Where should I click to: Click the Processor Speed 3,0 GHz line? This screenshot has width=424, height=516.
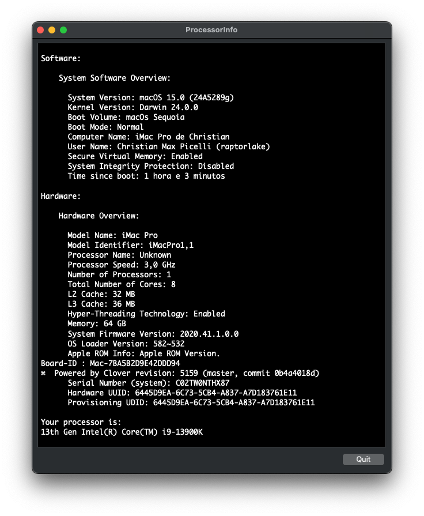pyautogui.click(x=122, y=265)
